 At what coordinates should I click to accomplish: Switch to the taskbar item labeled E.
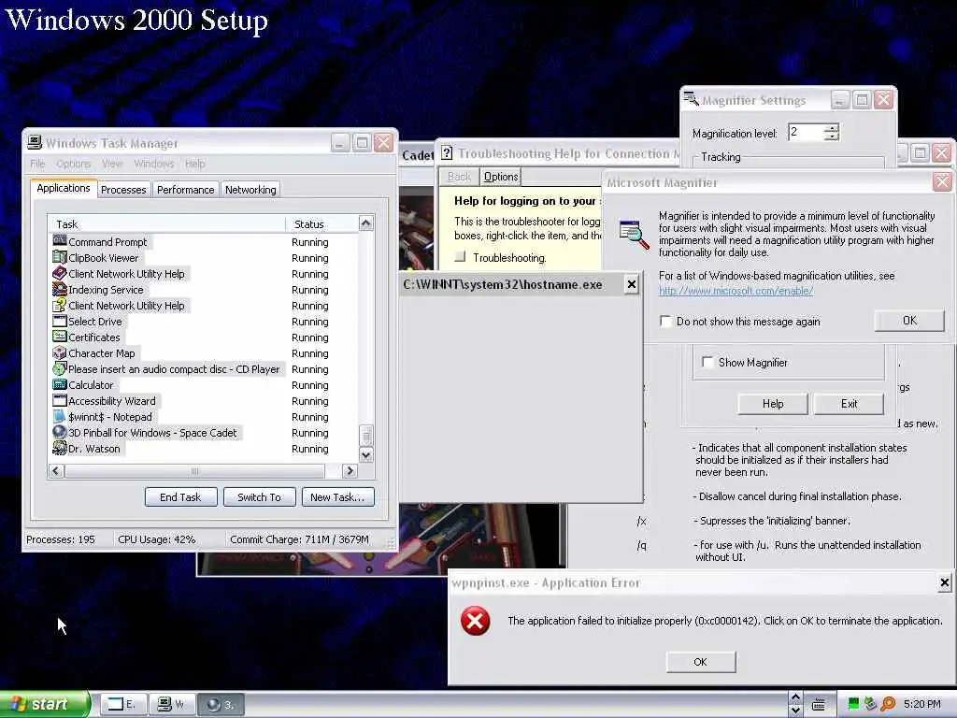click(x=121, y=704)
